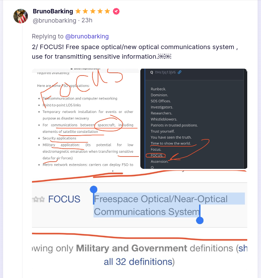Click the pink verified checkmark badge
261x278 pixels.
tap(116, 11)
